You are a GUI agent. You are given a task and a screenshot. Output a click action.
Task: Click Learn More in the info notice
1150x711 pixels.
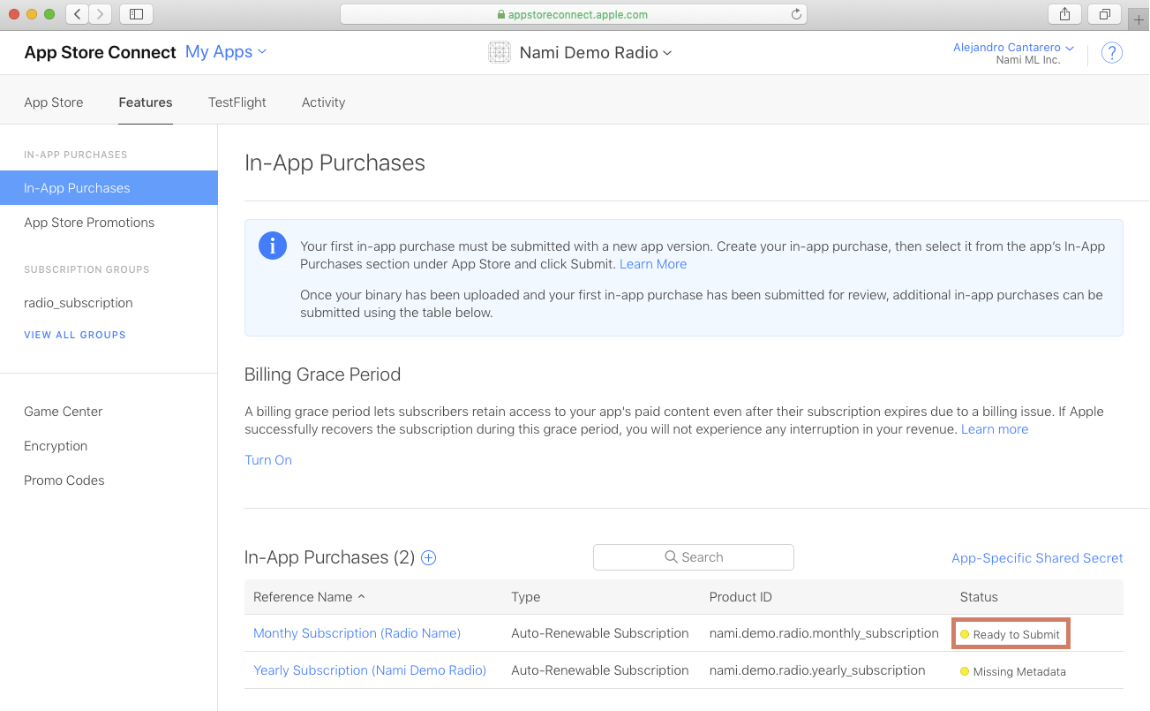(x=653, y=264)
